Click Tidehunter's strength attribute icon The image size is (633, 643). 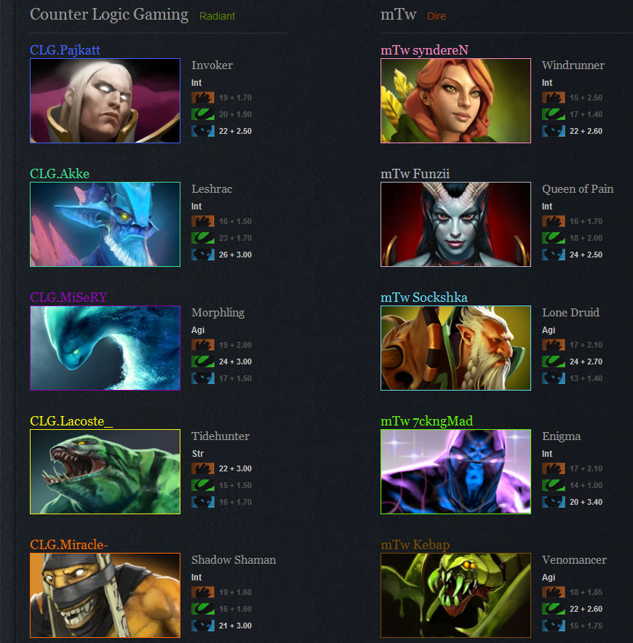(203, 468)
